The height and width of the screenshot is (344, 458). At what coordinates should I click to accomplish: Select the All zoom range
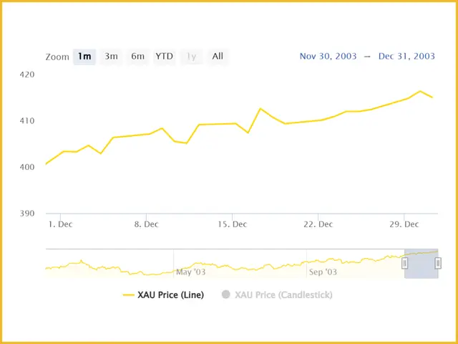pos(218,57)
